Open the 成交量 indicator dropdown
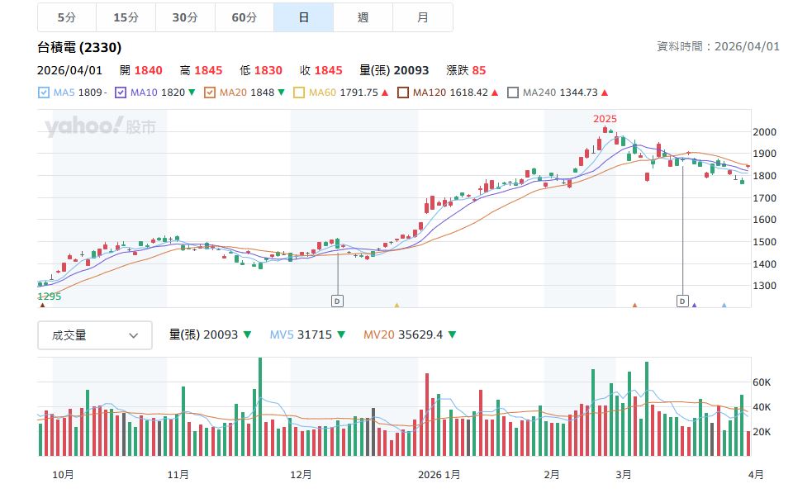The width and height of the screenshot is (793, 498). [95, 335]
